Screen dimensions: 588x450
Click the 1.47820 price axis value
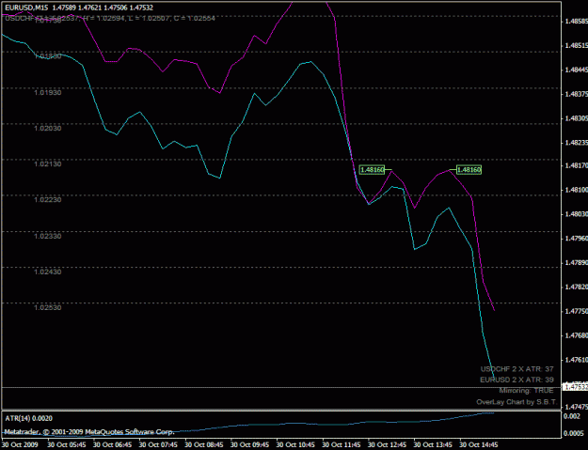click(577, 287)
